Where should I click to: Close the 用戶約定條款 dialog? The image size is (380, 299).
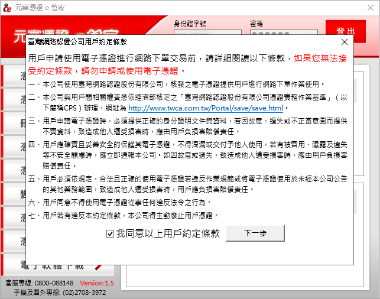pyautogui.click(x=345, y=42)
